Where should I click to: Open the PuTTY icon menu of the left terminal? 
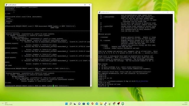click(6, 5)
